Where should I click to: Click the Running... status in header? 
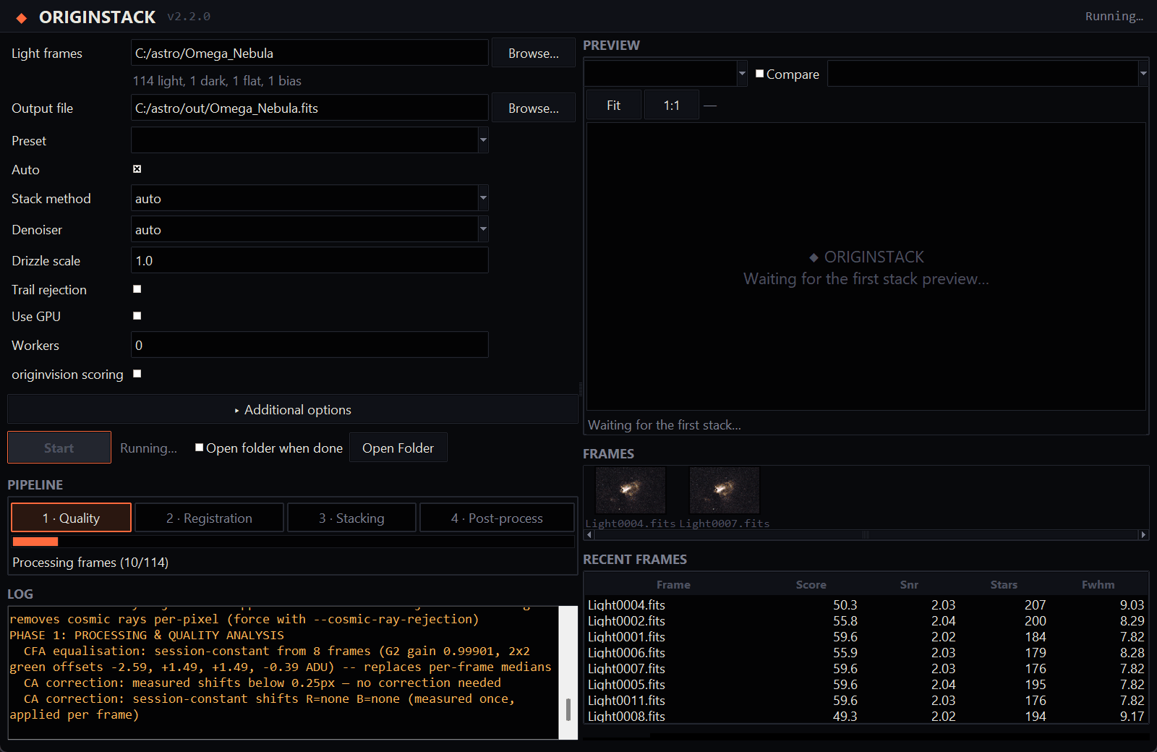pos(1114,16)
